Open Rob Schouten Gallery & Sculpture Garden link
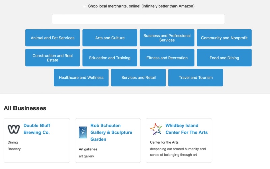 click(x=111, y=132)
